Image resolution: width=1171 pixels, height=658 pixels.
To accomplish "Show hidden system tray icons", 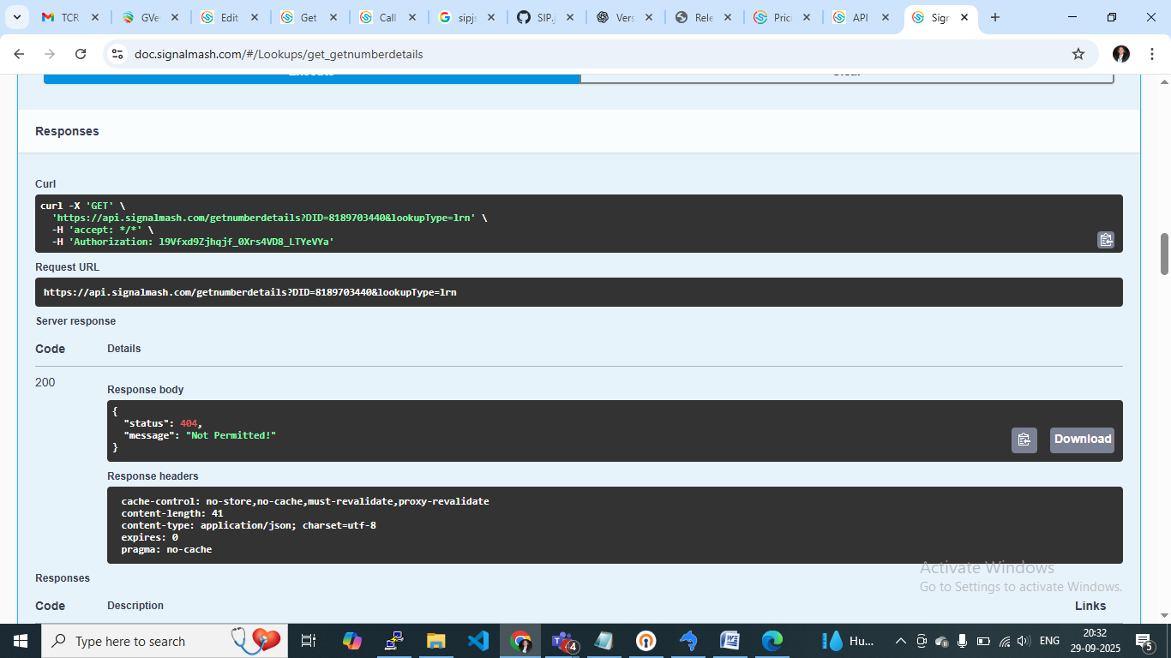I will 900,641.
